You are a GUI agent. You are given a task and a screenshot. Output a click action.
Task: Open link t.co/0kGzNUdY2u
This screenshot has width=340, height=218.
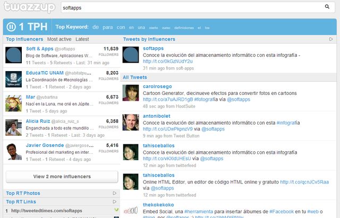[168, 62]
